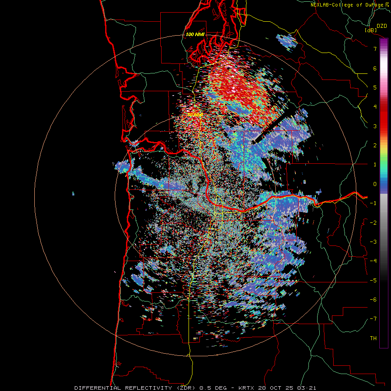Click the 6 value on the color scale

375,68
